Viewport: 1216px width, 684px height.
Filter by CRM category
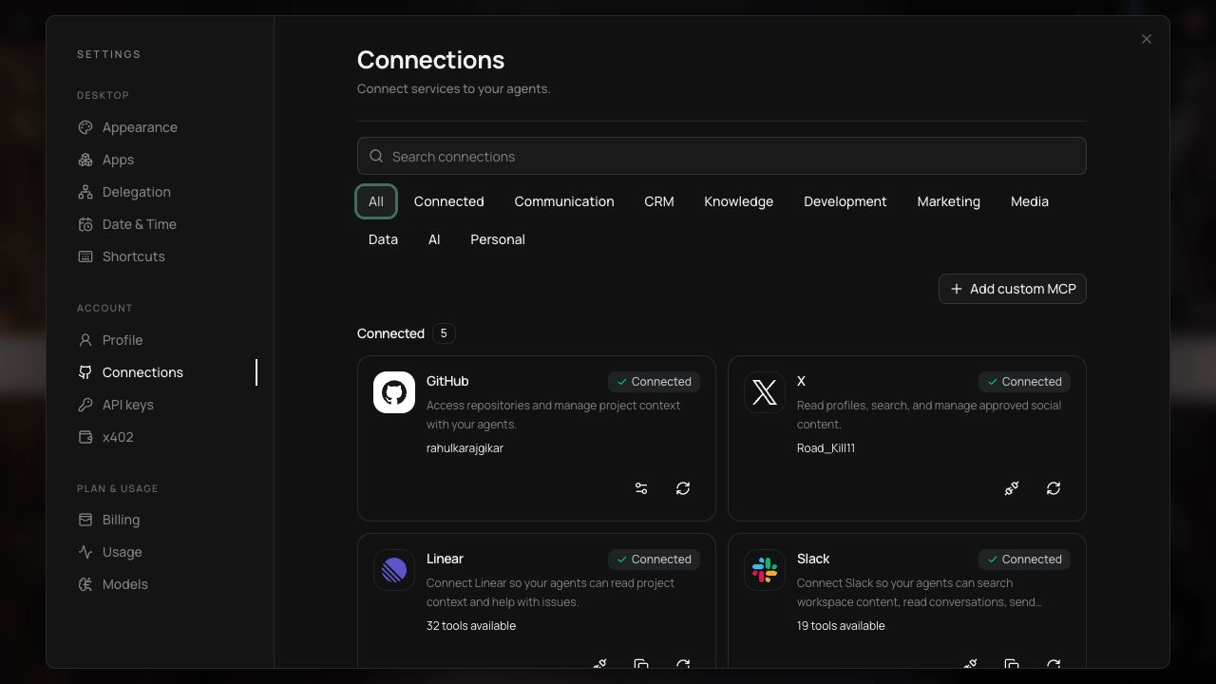(x=659, y=201)
